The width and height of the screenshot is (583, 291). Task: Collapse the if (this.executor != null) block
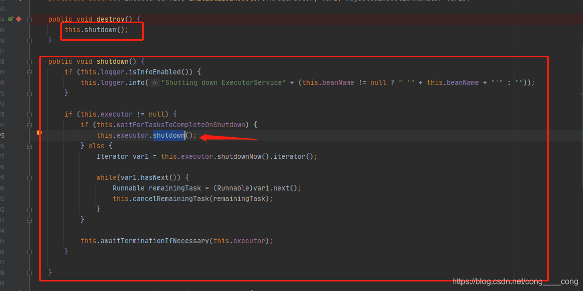click(x=29, y=114)
